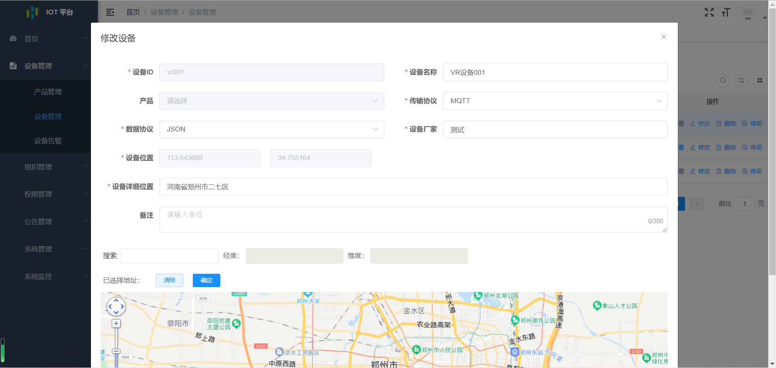Open the font size setting icon
776x368 pixels.
coord(726,12)
